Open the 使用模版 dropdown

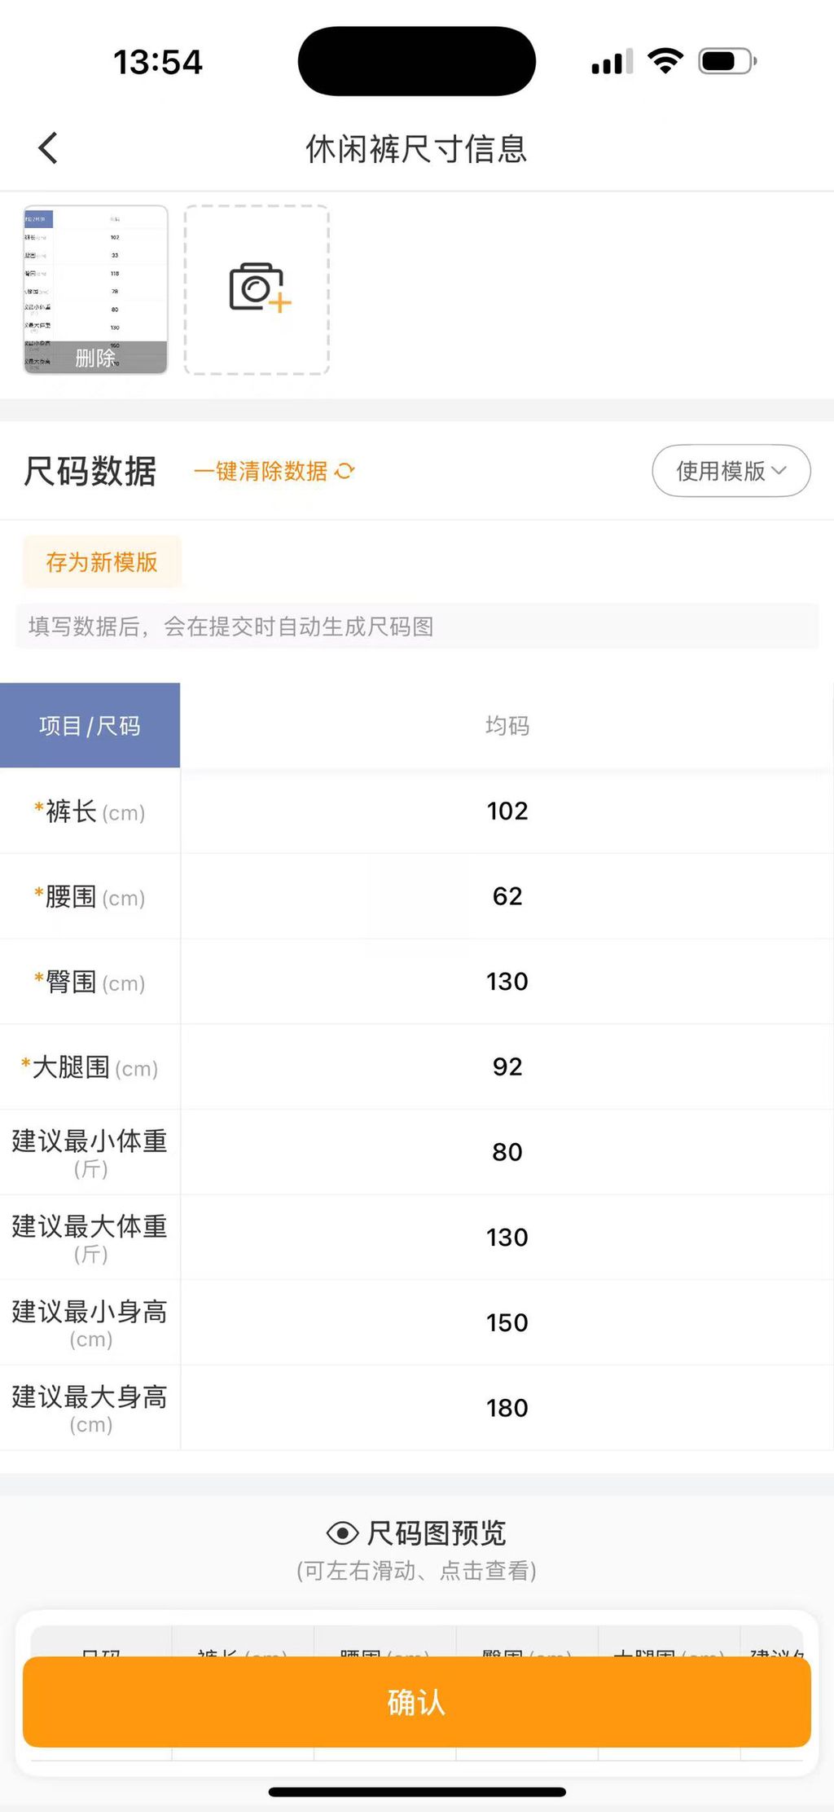coord(731,470)
